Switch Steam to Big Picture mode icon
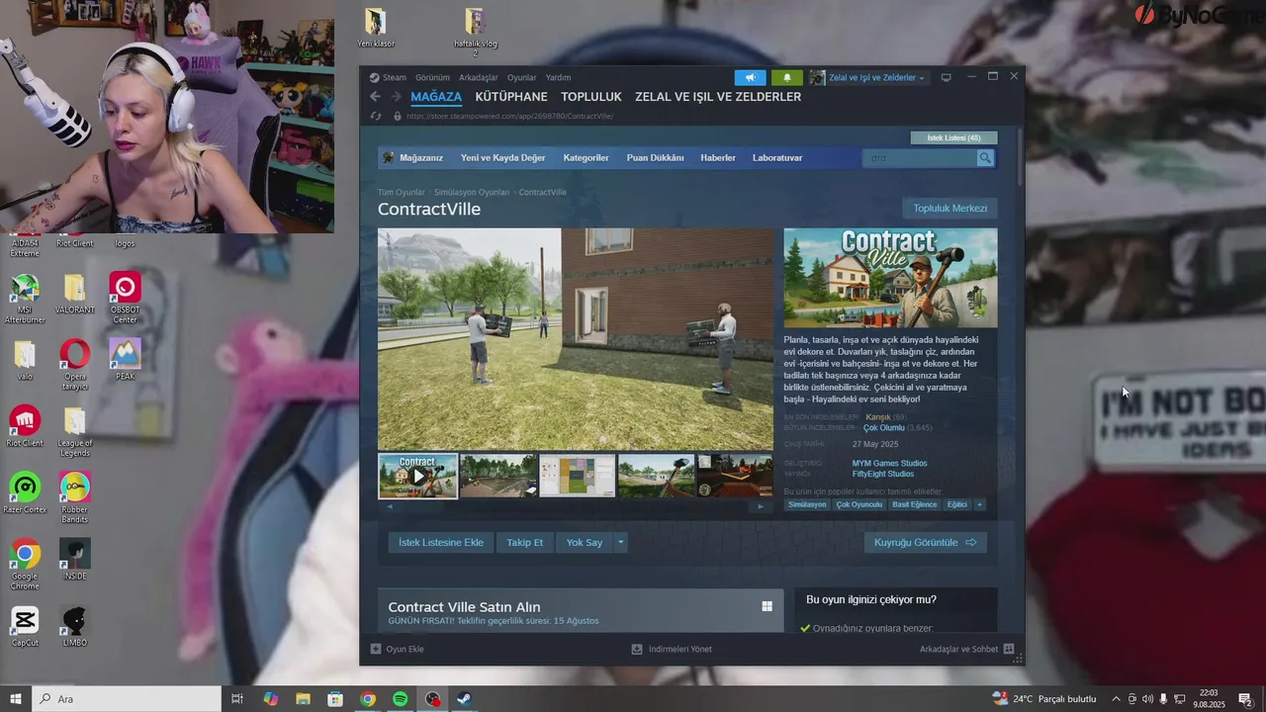This screenshot has height=712, width=1266. click(x=946, y=77)
